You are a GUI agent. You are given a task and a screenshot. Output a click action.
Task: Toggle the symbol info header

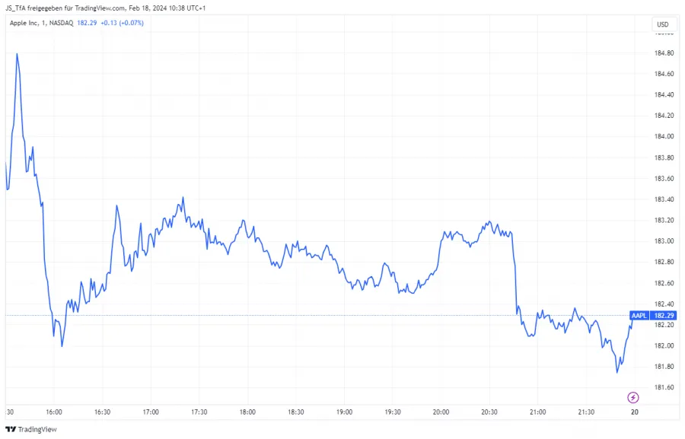[x=76, y=23]
